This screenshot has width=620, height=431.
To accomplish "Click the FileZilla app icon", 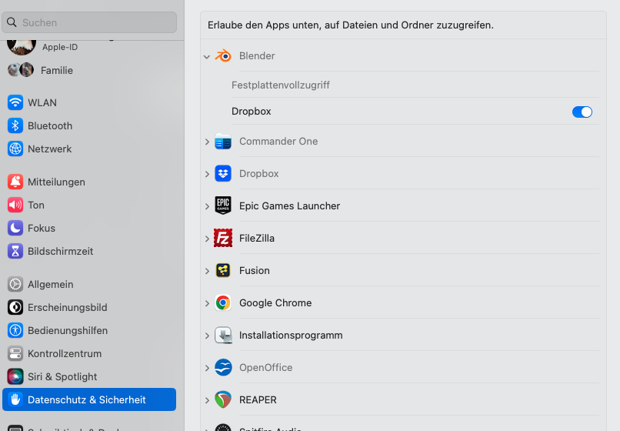I will (223, 239).
